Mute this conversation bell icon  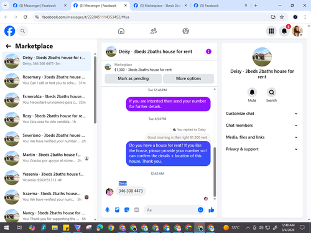tap(252, 92)
